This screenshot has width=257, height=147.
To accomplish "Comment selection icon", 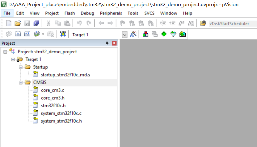I will point(181,23).
